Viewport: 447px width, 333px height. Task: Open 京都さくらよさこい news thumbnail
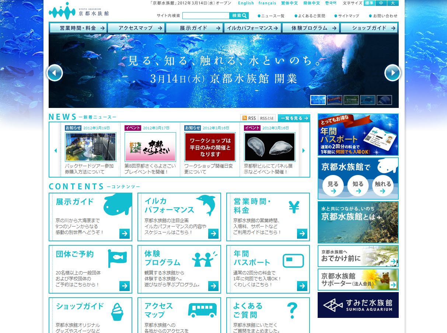pos(150,147)
